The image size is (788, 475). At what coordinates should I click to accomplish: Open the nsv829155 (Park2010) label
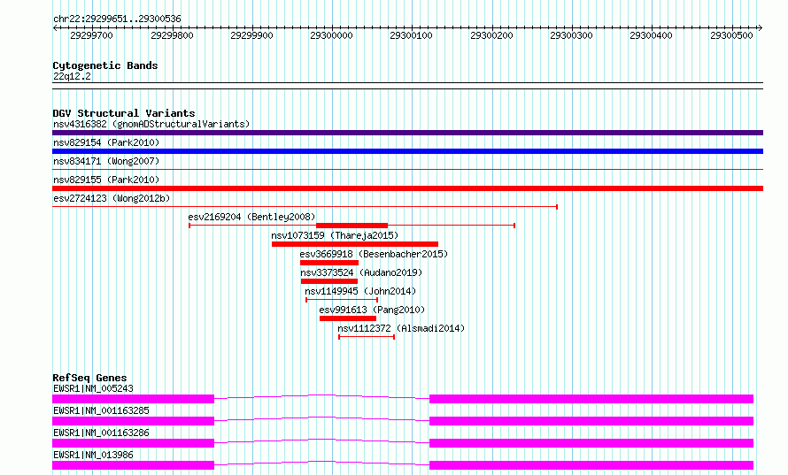click(106, 180)
